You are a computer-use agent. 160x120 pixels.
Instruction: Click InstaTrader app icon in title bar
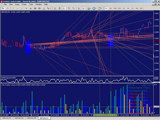(2, 2)
